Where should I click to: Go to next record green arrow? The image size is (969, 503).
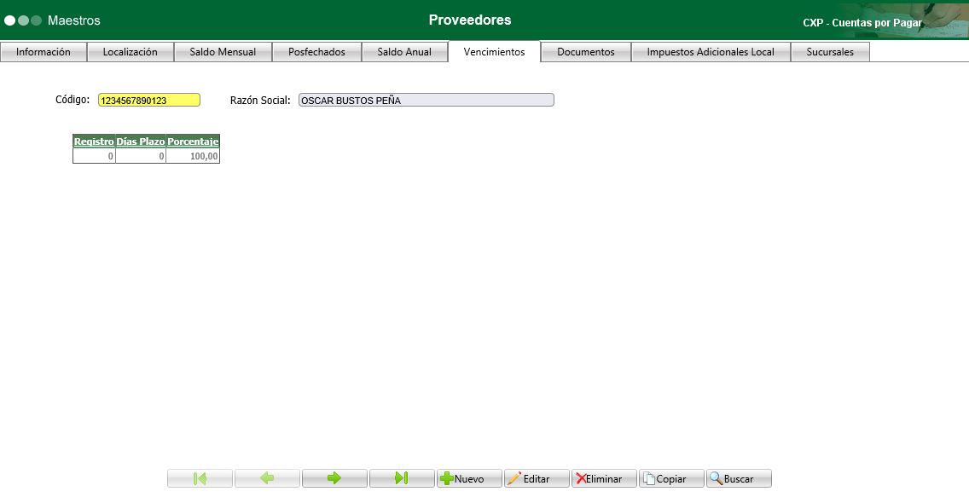(x=334, y=478)
